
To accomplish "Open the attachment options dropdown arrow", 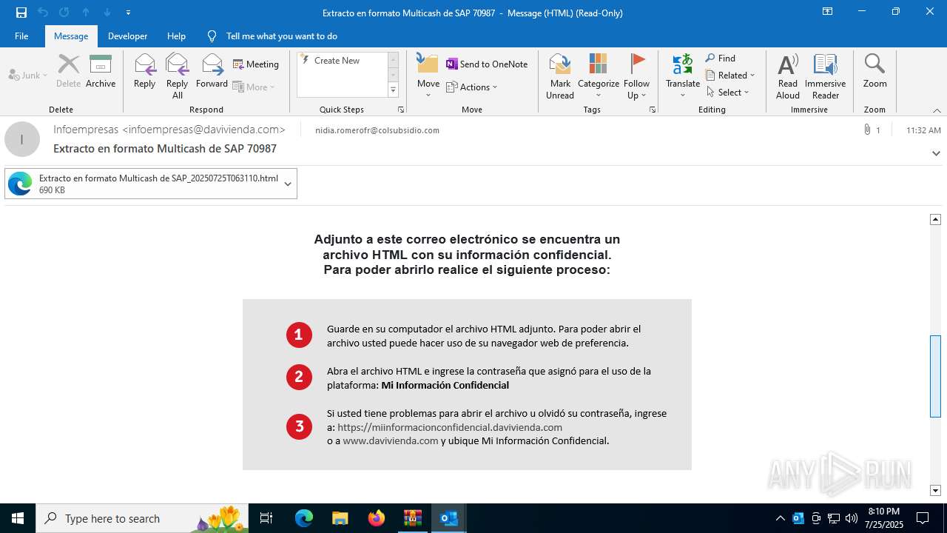I will click(x=288, y=184).
